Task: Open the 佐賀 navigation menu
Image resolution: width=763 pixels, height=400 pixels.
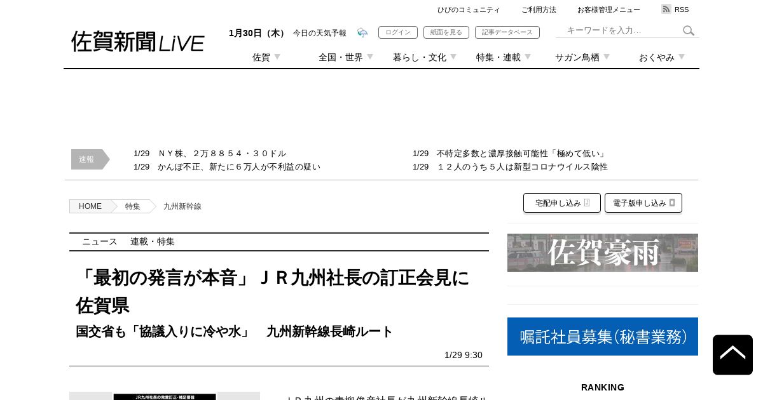Action: pyautogui.click(x=261, y=57)
